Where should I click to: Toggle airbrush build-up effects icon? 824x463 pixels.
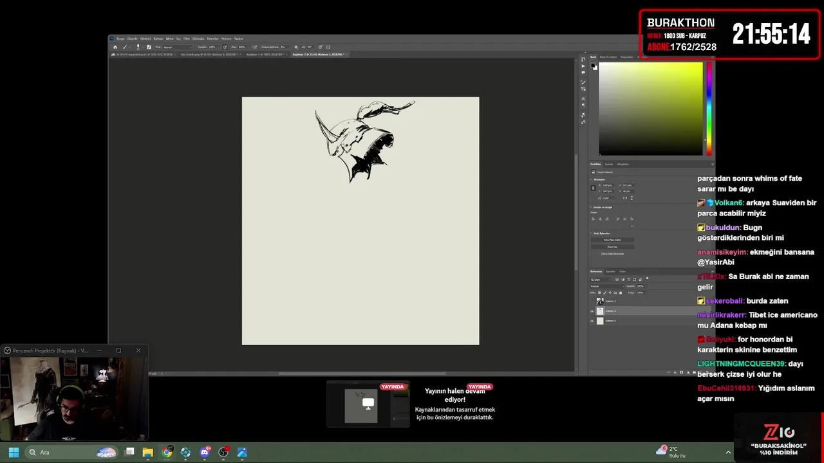[x=254, y=47]
